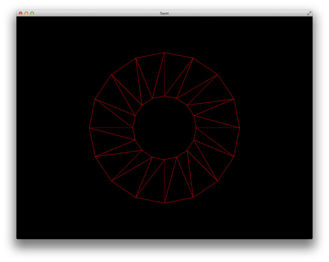Click the topmost vertex of the red ring

coord(164,52)
